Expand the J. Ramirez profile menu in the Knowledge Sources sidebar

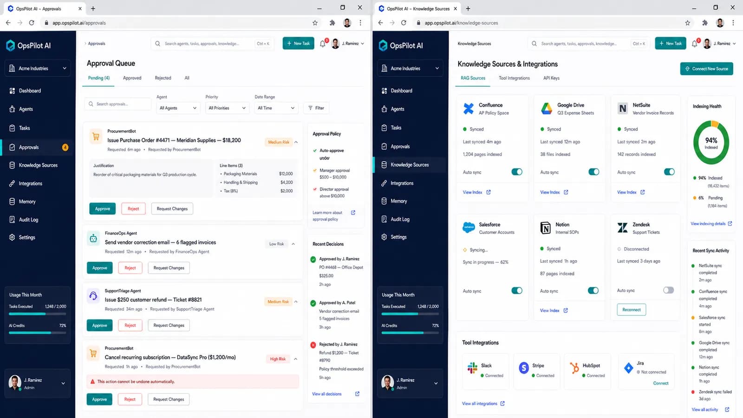pyautogui.click(x=436, y=384)
